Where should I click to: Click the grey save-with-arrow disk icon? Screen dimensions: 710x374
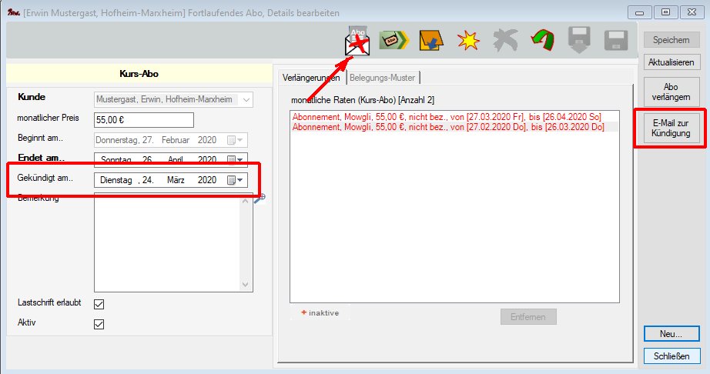[x=580, y=42]
